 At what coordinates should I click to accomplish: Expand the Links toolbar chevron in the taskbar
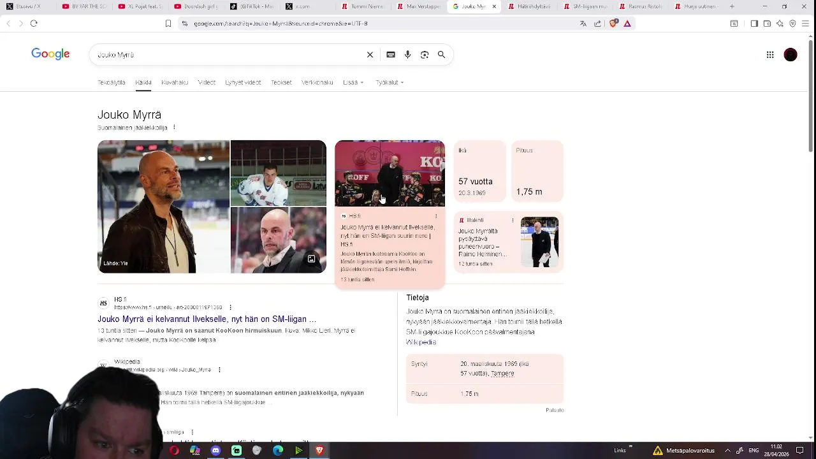630,447
